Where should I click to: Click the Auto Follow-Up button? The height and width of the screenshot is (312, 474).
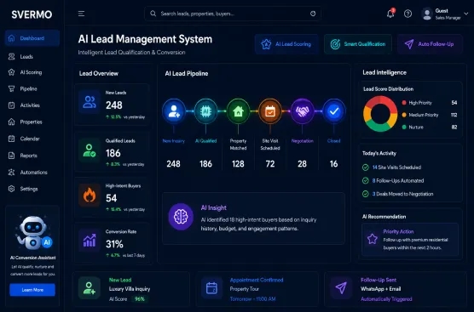click(x=430, y=44)
